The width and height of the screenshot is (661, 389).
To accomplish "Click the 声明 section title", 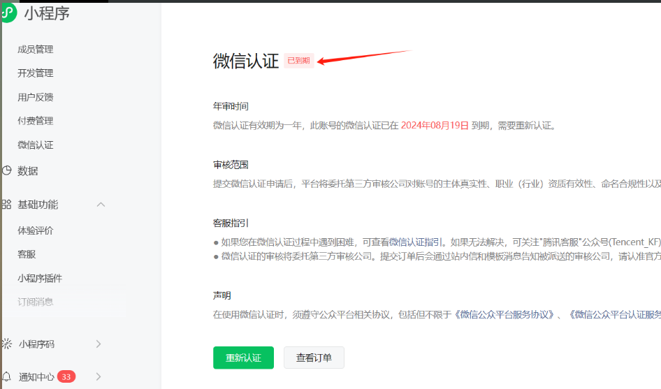I will point(221,295).
